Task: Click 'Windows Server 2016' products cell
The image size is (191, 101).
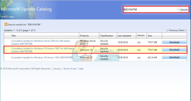Action: 88,42
